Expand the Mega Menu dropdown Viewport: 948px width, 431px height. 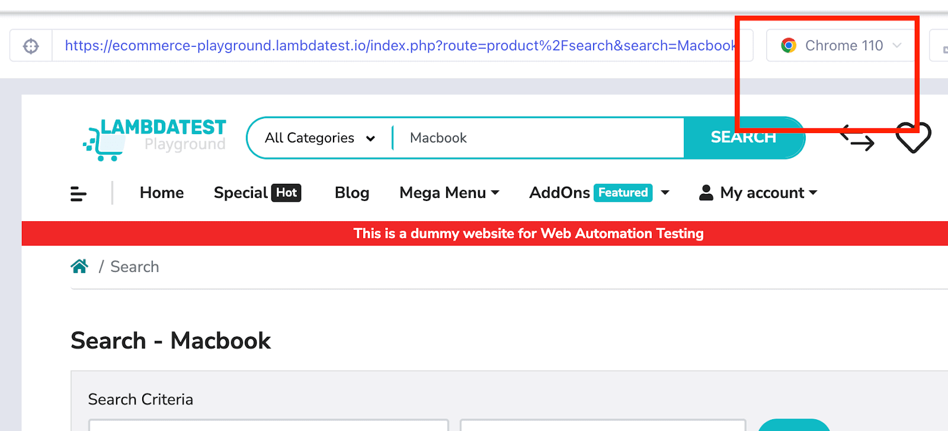(x=449, y=193)
